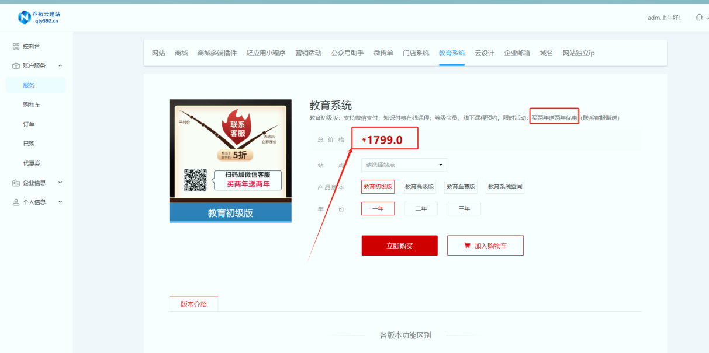Click the 账户服务 cube icon

16,66
